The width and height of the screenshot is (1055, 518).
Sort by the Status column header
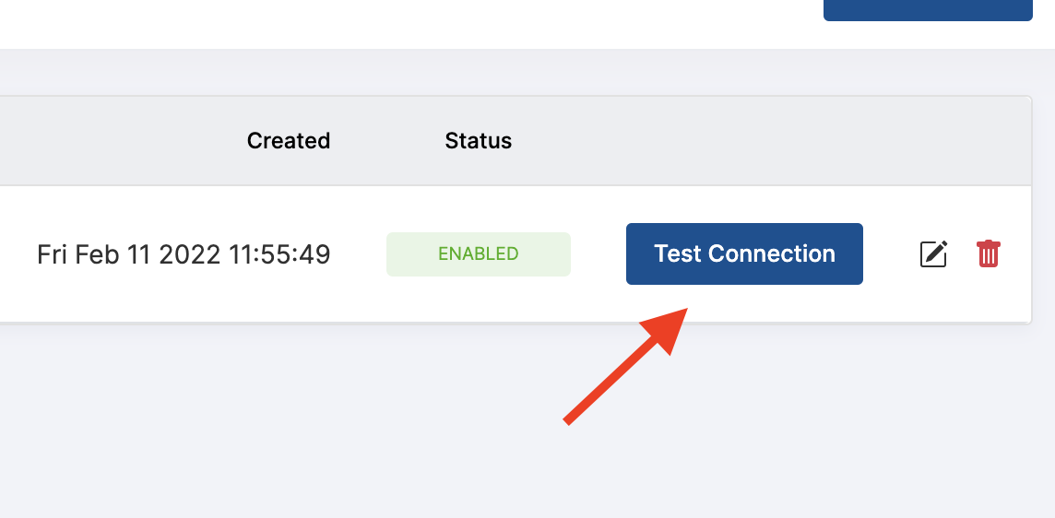tap(479, 141)
